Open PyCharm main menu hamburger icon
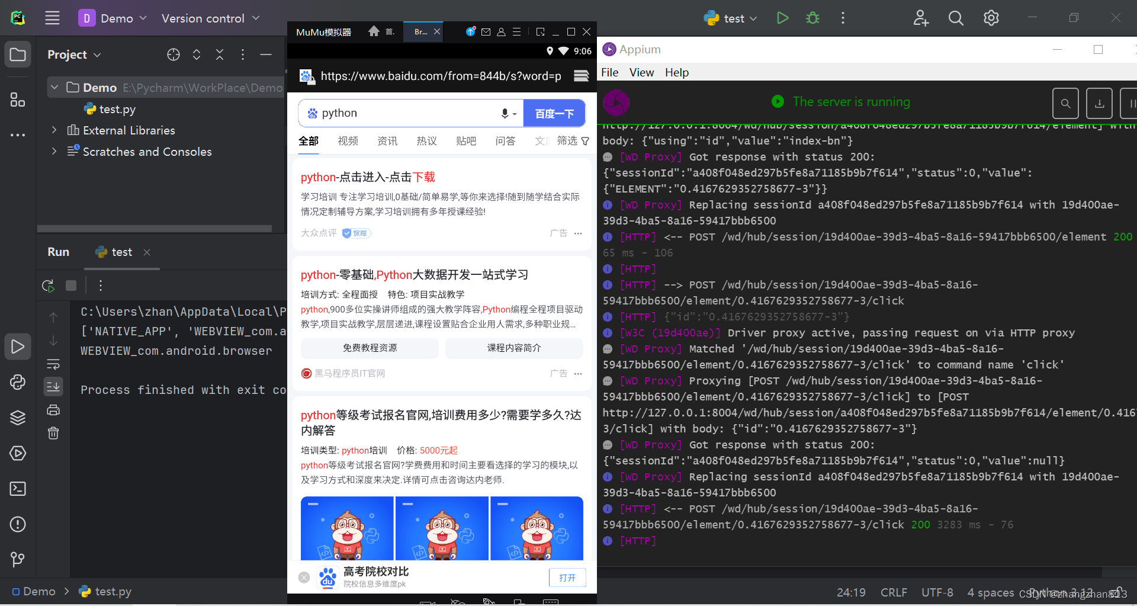Viewport: 1137px width, 606px height. 52,18
